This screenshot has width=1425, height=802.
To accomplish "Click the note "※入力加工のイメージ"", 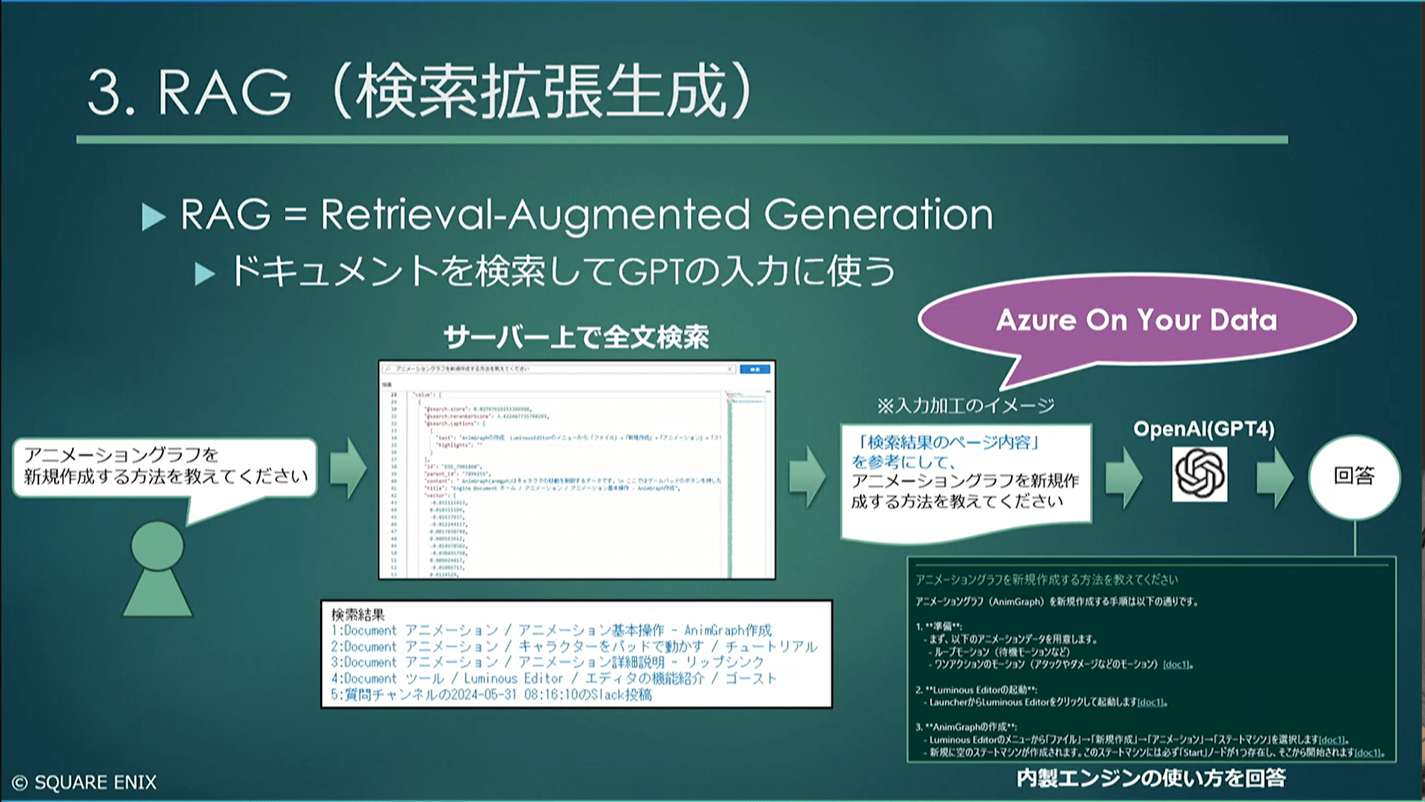I will pos(965,406).
